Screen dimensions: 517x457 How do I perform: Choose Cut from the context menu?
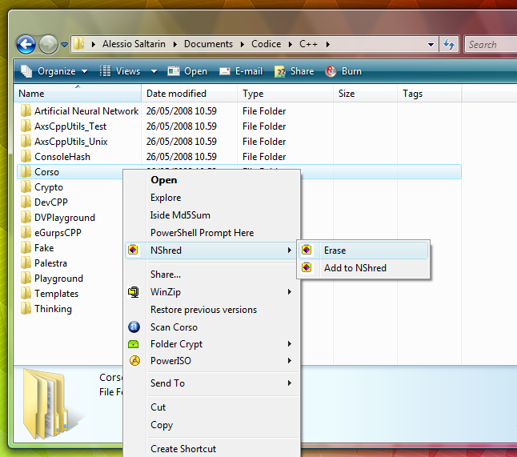[212, 407]
